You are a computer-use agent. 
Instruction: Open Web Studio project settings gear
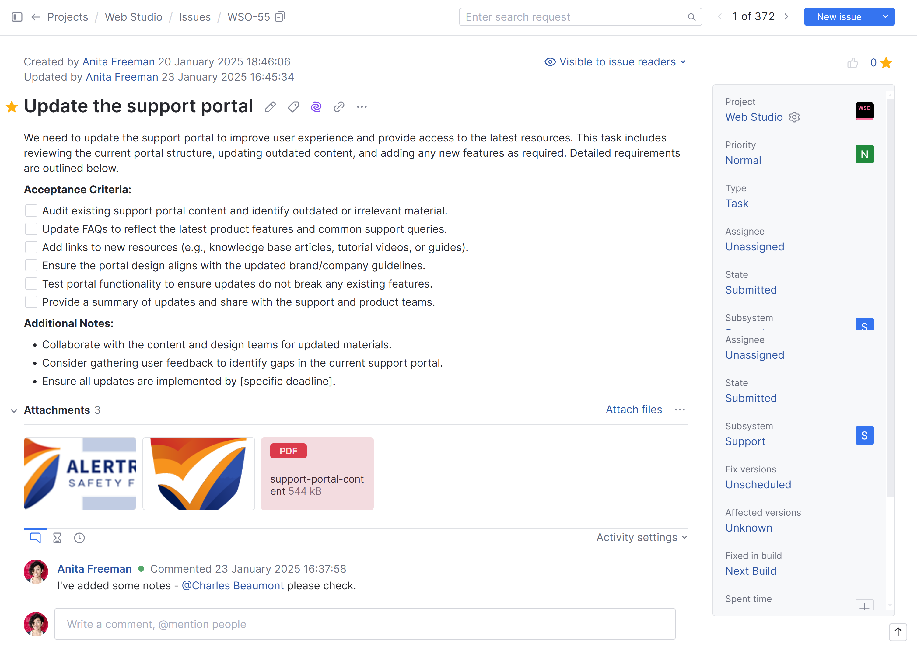pyautogui.click(x=794, y=117)
